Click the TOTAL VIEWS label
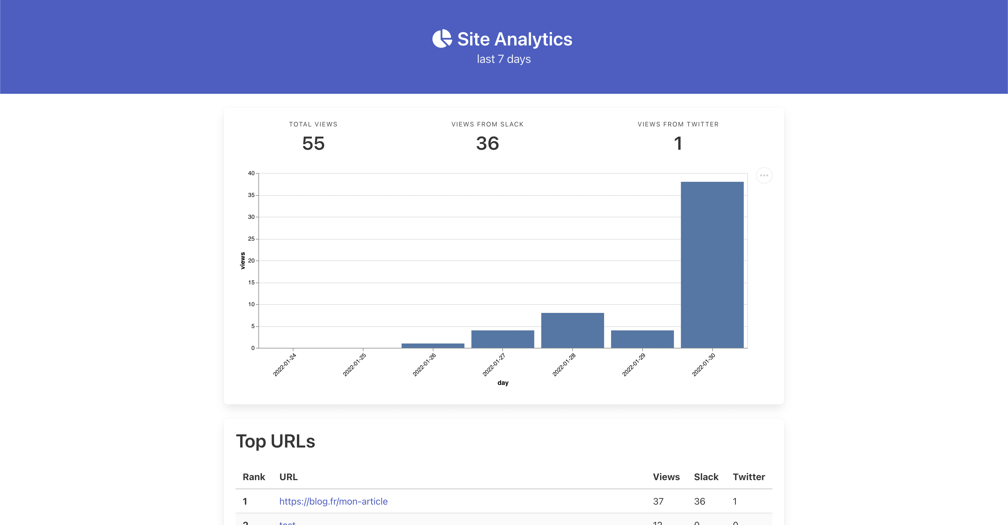This screenshot has width=1008, height=525. click(x=313, y=124)
